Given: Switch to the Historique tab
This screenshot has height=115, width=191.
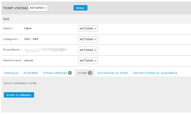Looking at the screenshot, I should tap(11, 73).
